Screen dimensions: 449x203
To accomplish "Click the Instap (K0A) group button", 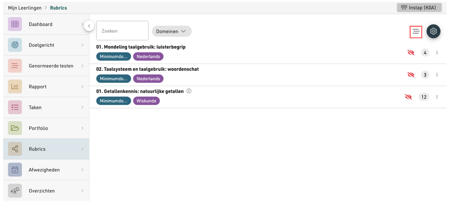I will point(419,8).
